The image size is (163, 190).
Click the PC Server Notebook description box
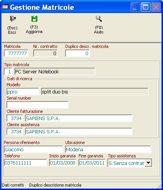(55, 72)
